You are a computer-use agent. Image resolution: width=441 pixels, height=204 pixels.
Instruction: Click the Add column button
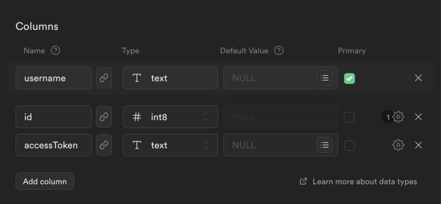[45, 181]
